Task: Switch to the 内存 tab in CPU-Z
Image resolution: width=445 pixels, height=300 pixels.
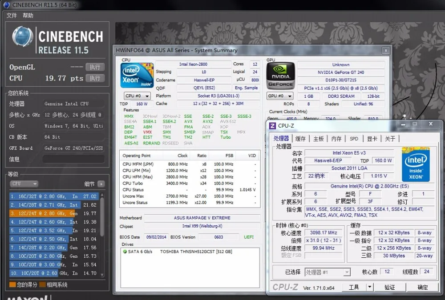Action: click(x=336, y=139)
